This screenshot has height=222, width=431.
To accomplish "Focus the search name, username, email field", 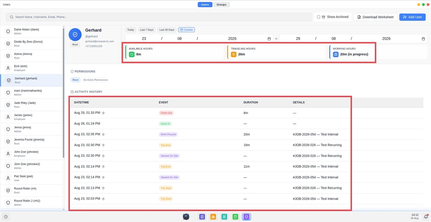I will coord(159,17).
